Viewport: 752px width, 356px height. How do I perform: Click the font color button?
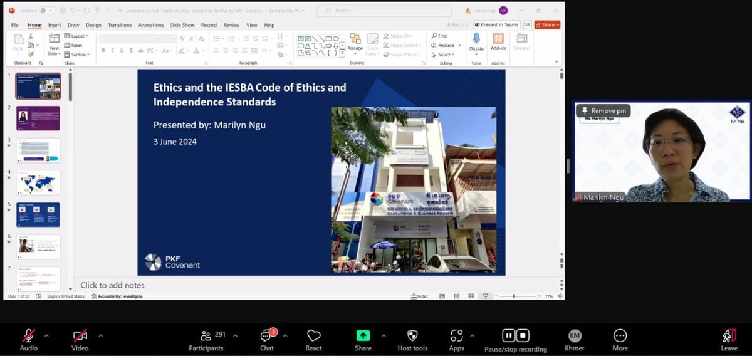coord(197,51)
